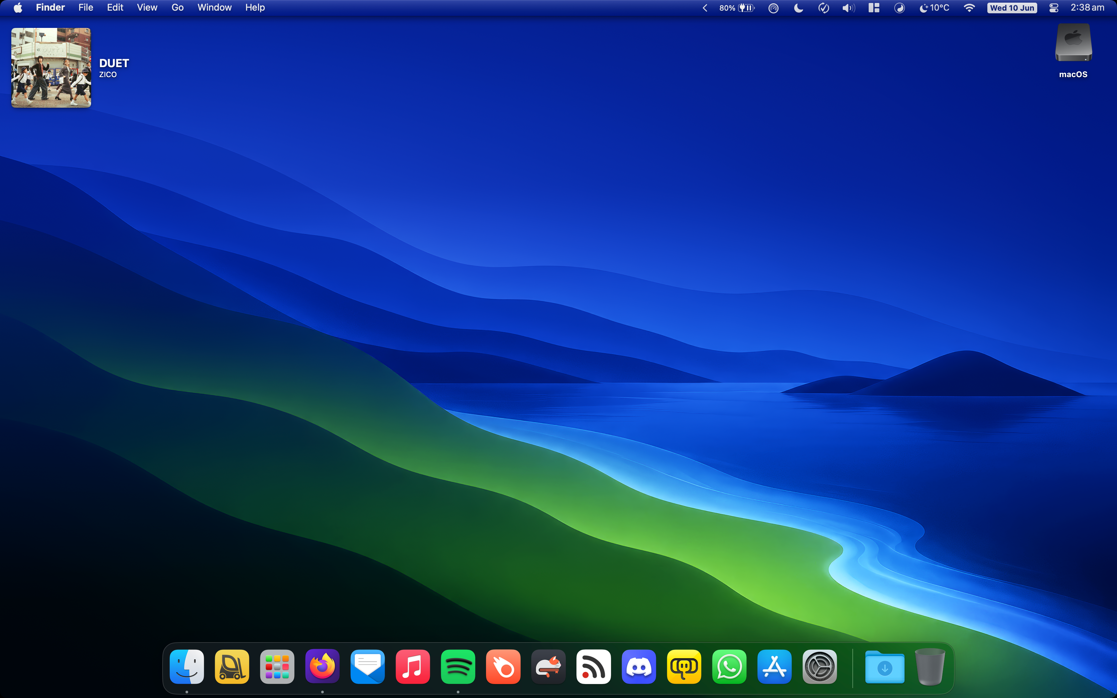Open the View menu
Screen dimensions: 1117x698
[147, 8]
